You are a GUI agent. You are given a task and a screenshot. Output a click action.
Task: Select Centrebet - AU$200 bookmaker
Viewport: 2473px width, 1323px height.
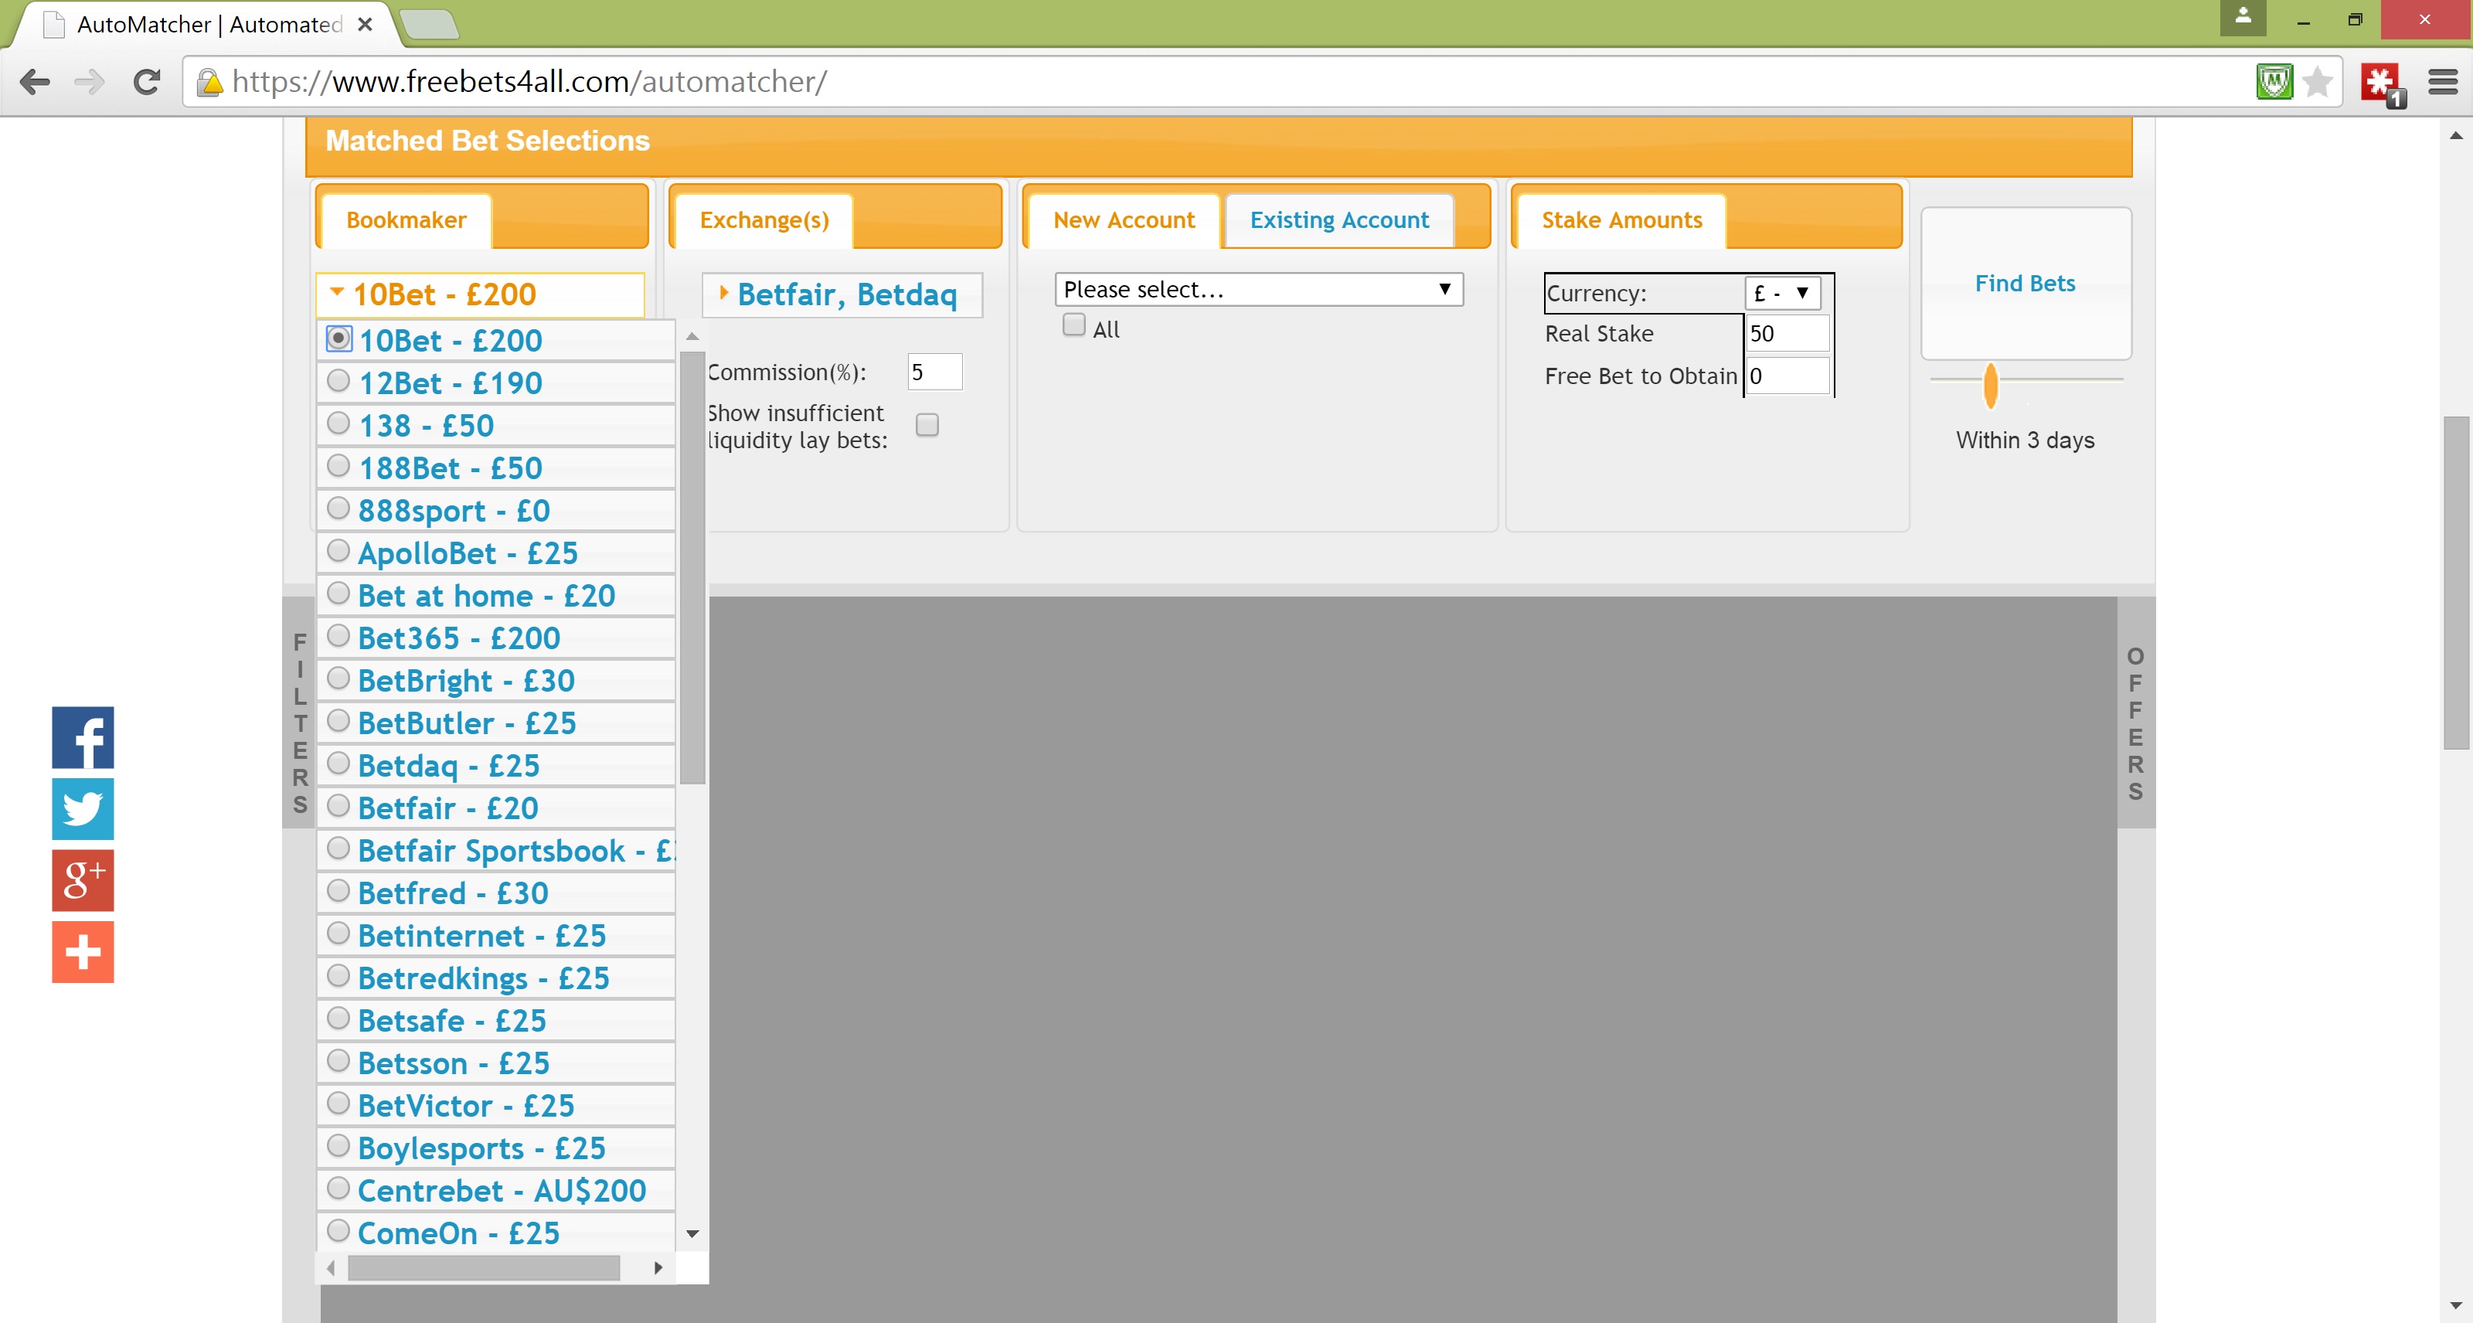pos(495,1191)
